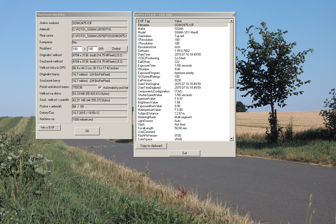Select the ExposureTime row
The width and height of the screenshot is (336, 224).
click(x=182, y=66)
